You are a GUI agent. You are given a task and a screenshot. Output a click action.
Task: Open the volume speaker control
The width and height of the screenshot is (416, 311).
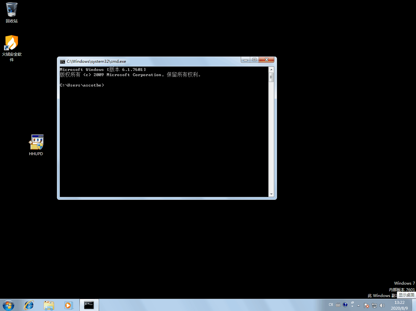pos(382,305)
